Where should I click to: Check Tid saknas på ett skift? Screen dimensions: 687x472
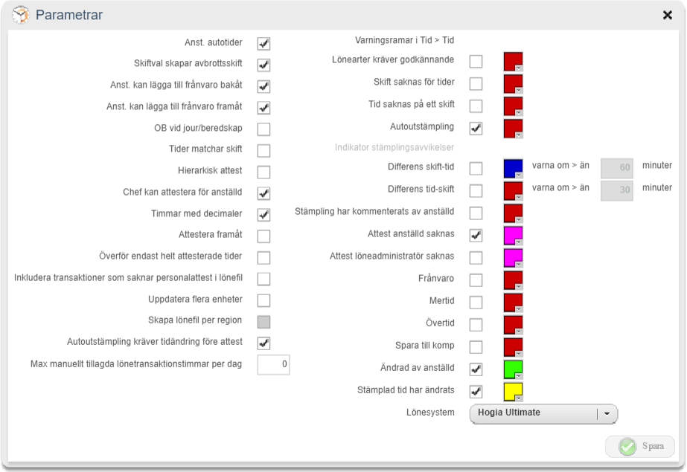click(x=476, y=106)
